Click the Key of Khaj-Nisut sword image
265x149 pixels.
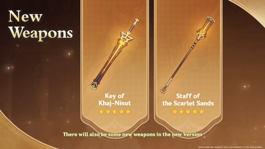pos(114,54)
